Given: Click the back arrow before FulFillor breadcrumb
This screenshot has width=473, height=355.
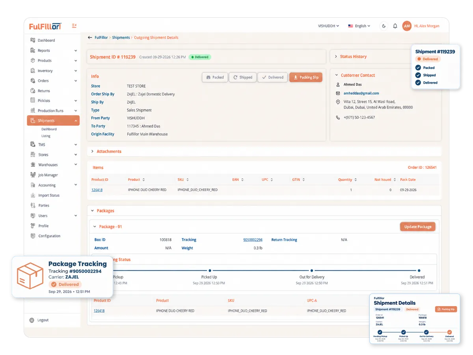Looking at the screenshot, I should (x=90, y=37).
